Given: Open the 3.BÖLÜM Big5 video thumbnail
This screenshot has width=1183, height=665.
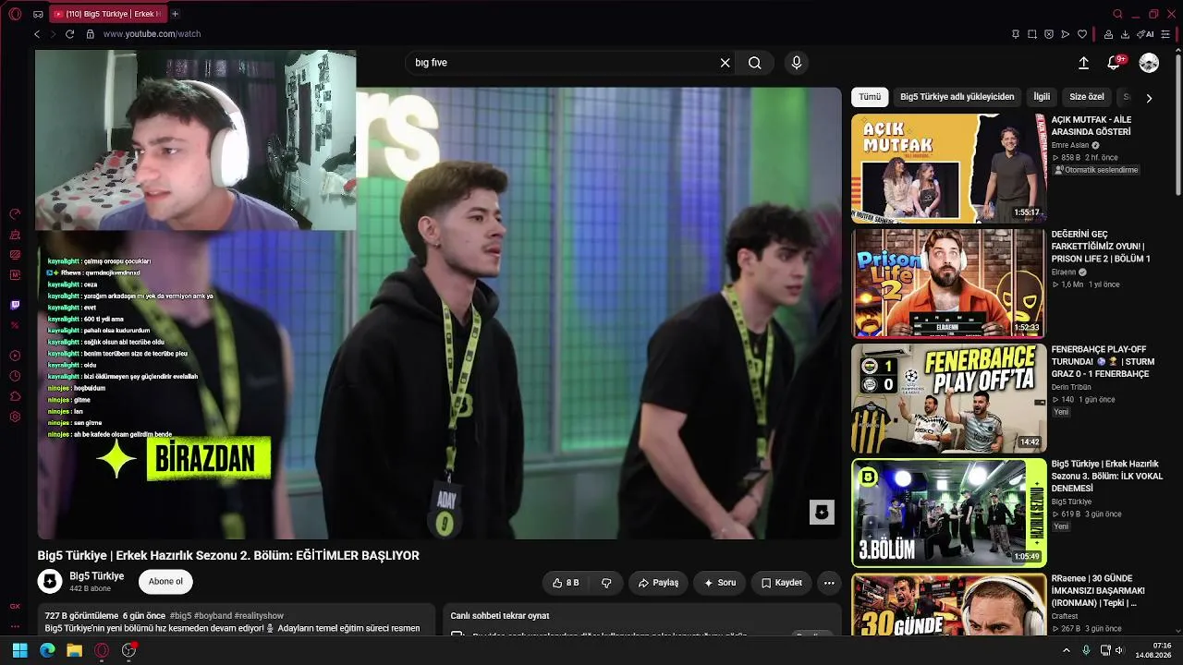Looking at the screenshot, I should pyautogui.click(x=948, y=513).
